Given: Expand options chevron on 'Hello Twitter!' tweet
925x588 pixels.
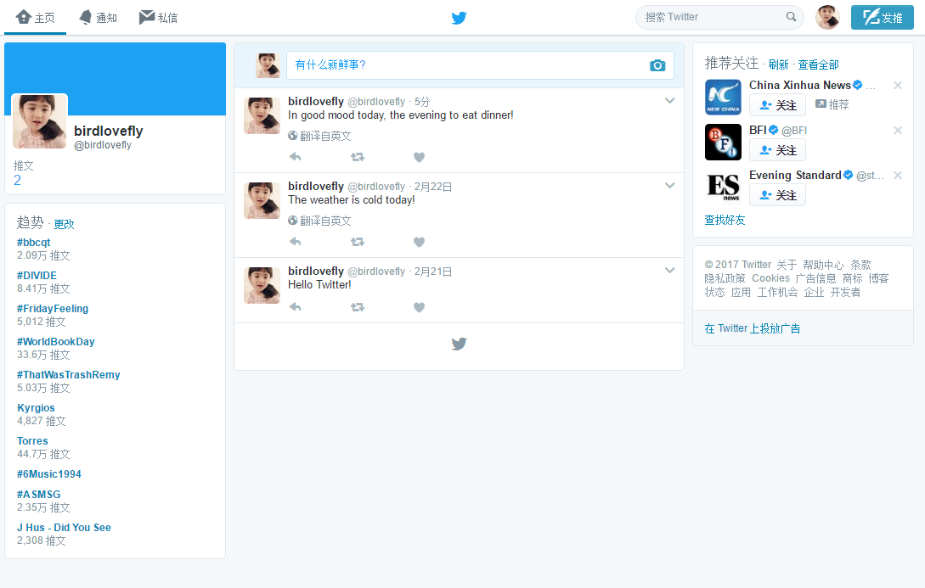Looking at the screenshot, I should [x=669, y=271].
